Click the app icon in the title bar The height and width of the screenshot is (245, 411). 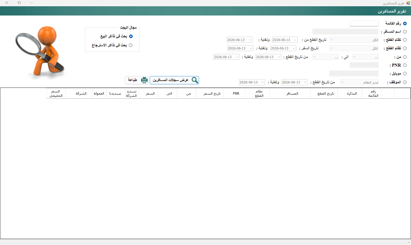point(408,3)
